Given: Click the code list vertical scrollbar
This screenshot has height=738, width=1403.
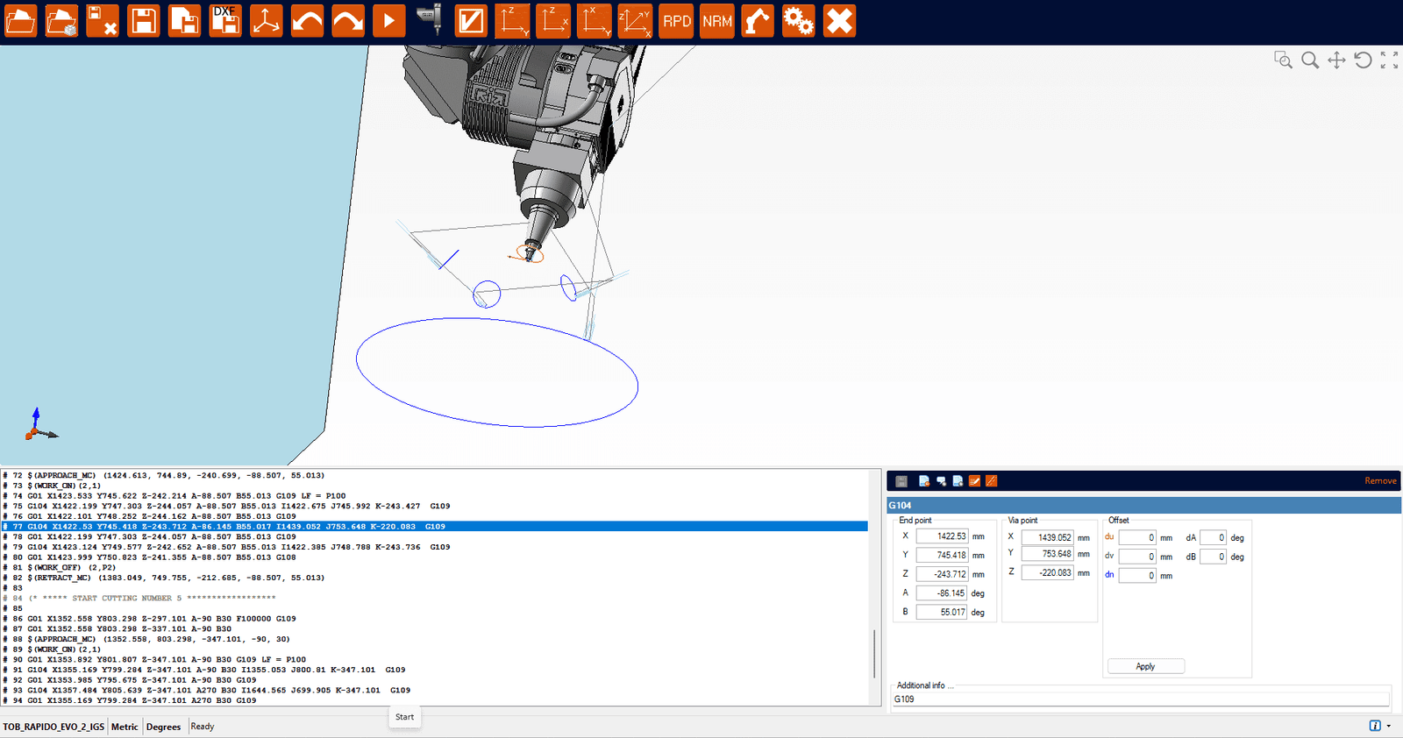Looking at the screenshot, I should (874, 653).
